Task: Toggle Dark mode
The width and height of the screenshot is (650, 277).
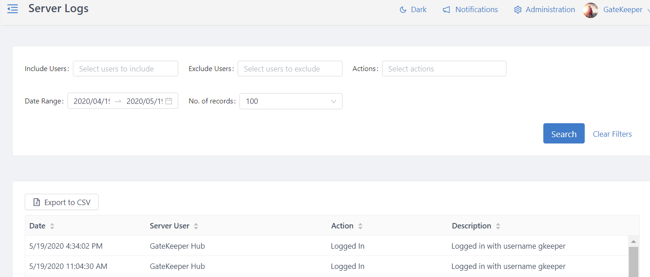Action: pyautogui.click(x=413, y=9)
